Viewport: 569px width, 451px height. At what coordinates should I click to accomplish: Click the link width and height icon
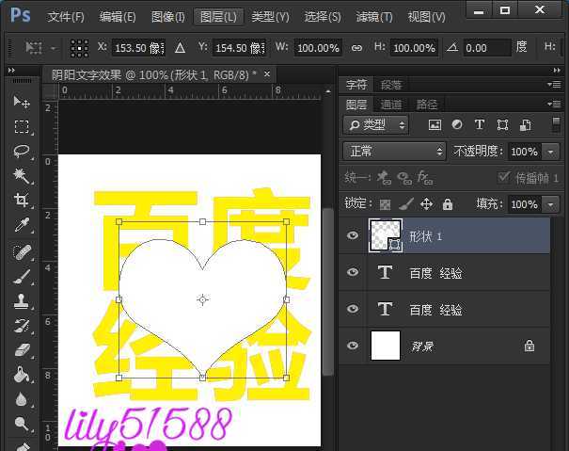pyautogui.click(x=356, y=47)
